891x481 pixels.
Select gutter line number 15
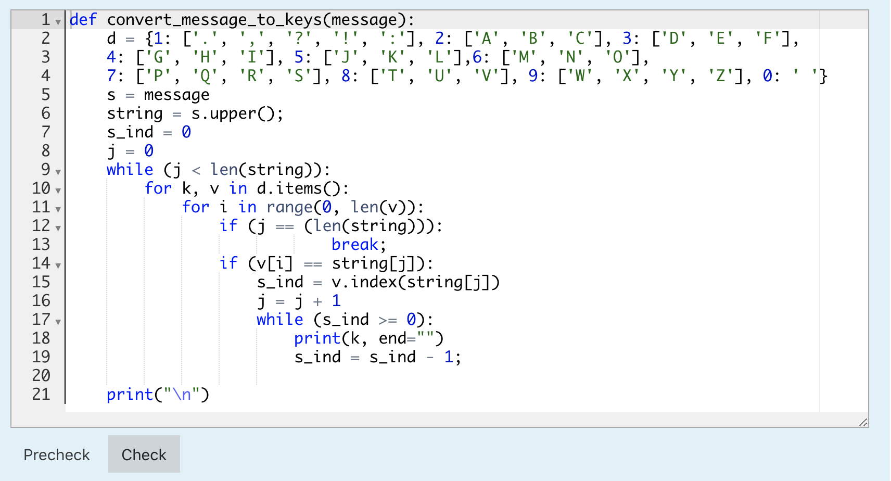(41, 282)
